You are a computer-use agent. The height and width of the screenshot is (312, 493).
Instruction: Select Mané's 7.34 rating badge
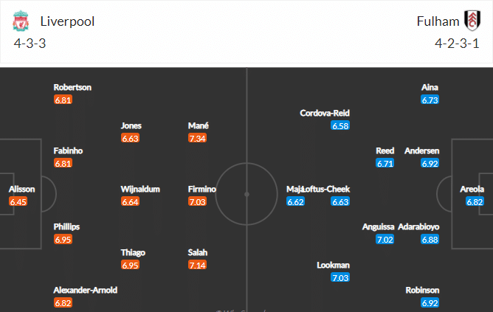pos(198,138)
